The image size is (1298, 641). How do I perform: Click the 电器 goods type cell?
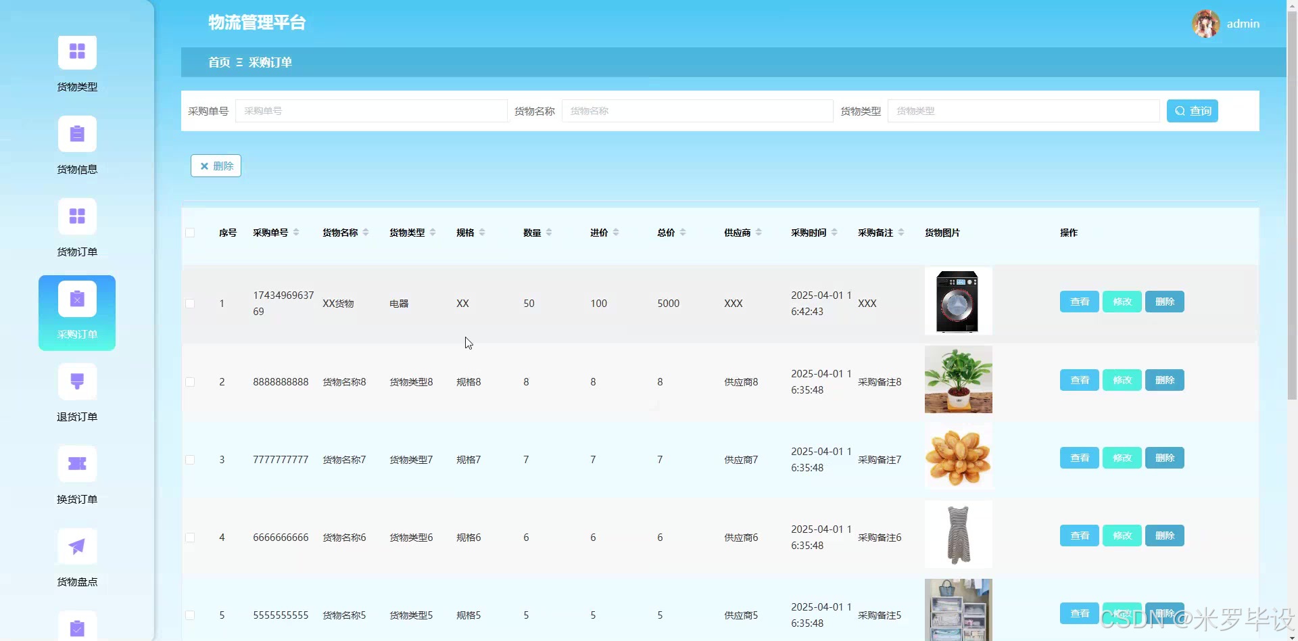pyautogui.click(x=399, y=304)
